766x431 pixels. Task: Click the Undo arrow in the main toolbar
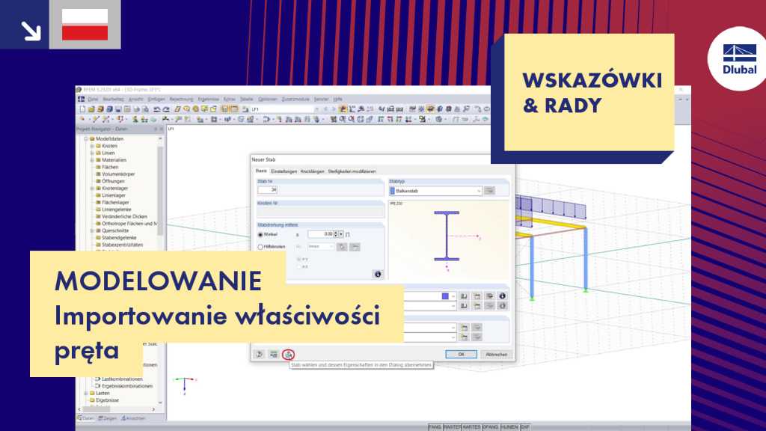(x=157, y=109)
